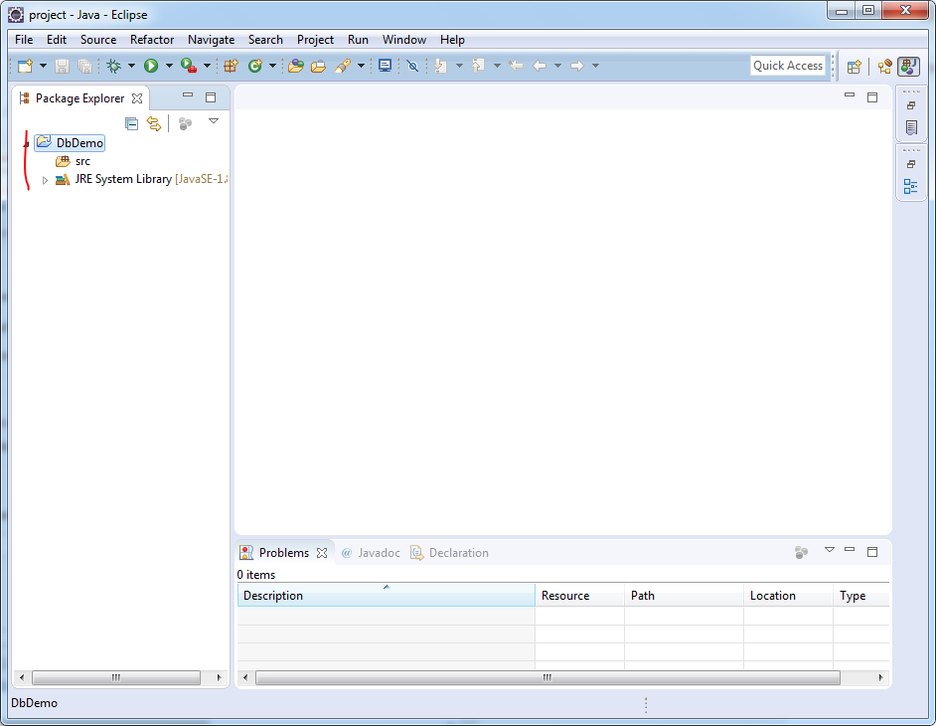Sort by the Location column header
936x726 pixels.
click(788, 596)
